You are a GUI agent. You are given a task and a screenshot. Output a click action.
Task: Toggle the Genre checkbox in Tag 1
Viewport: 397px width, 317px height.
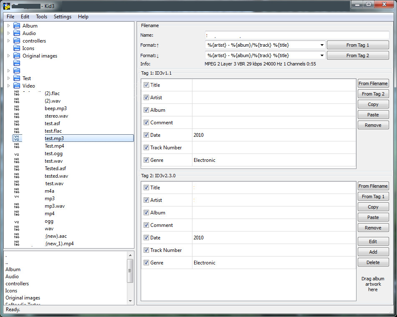coord(146,160)
